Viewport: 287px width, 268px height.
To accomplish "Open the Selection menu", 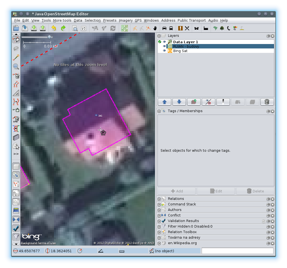I will (x=93, y=20).
